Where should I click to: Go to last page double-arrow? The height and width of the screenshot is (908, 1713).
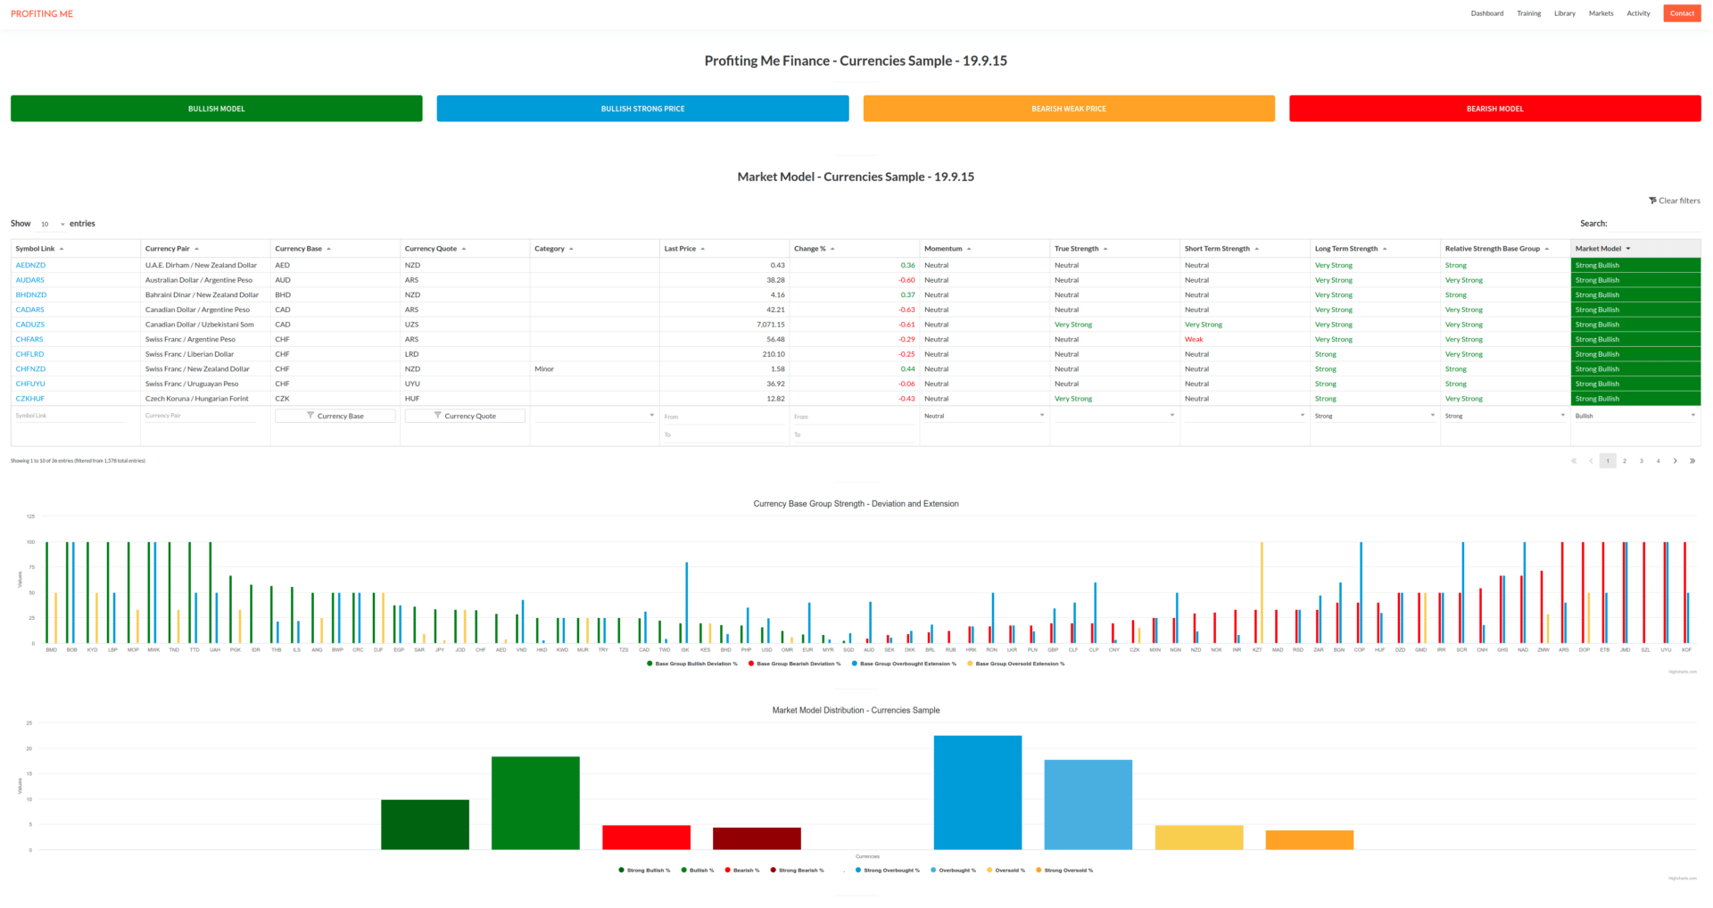pyautogui.click(x=1692, y=461)
